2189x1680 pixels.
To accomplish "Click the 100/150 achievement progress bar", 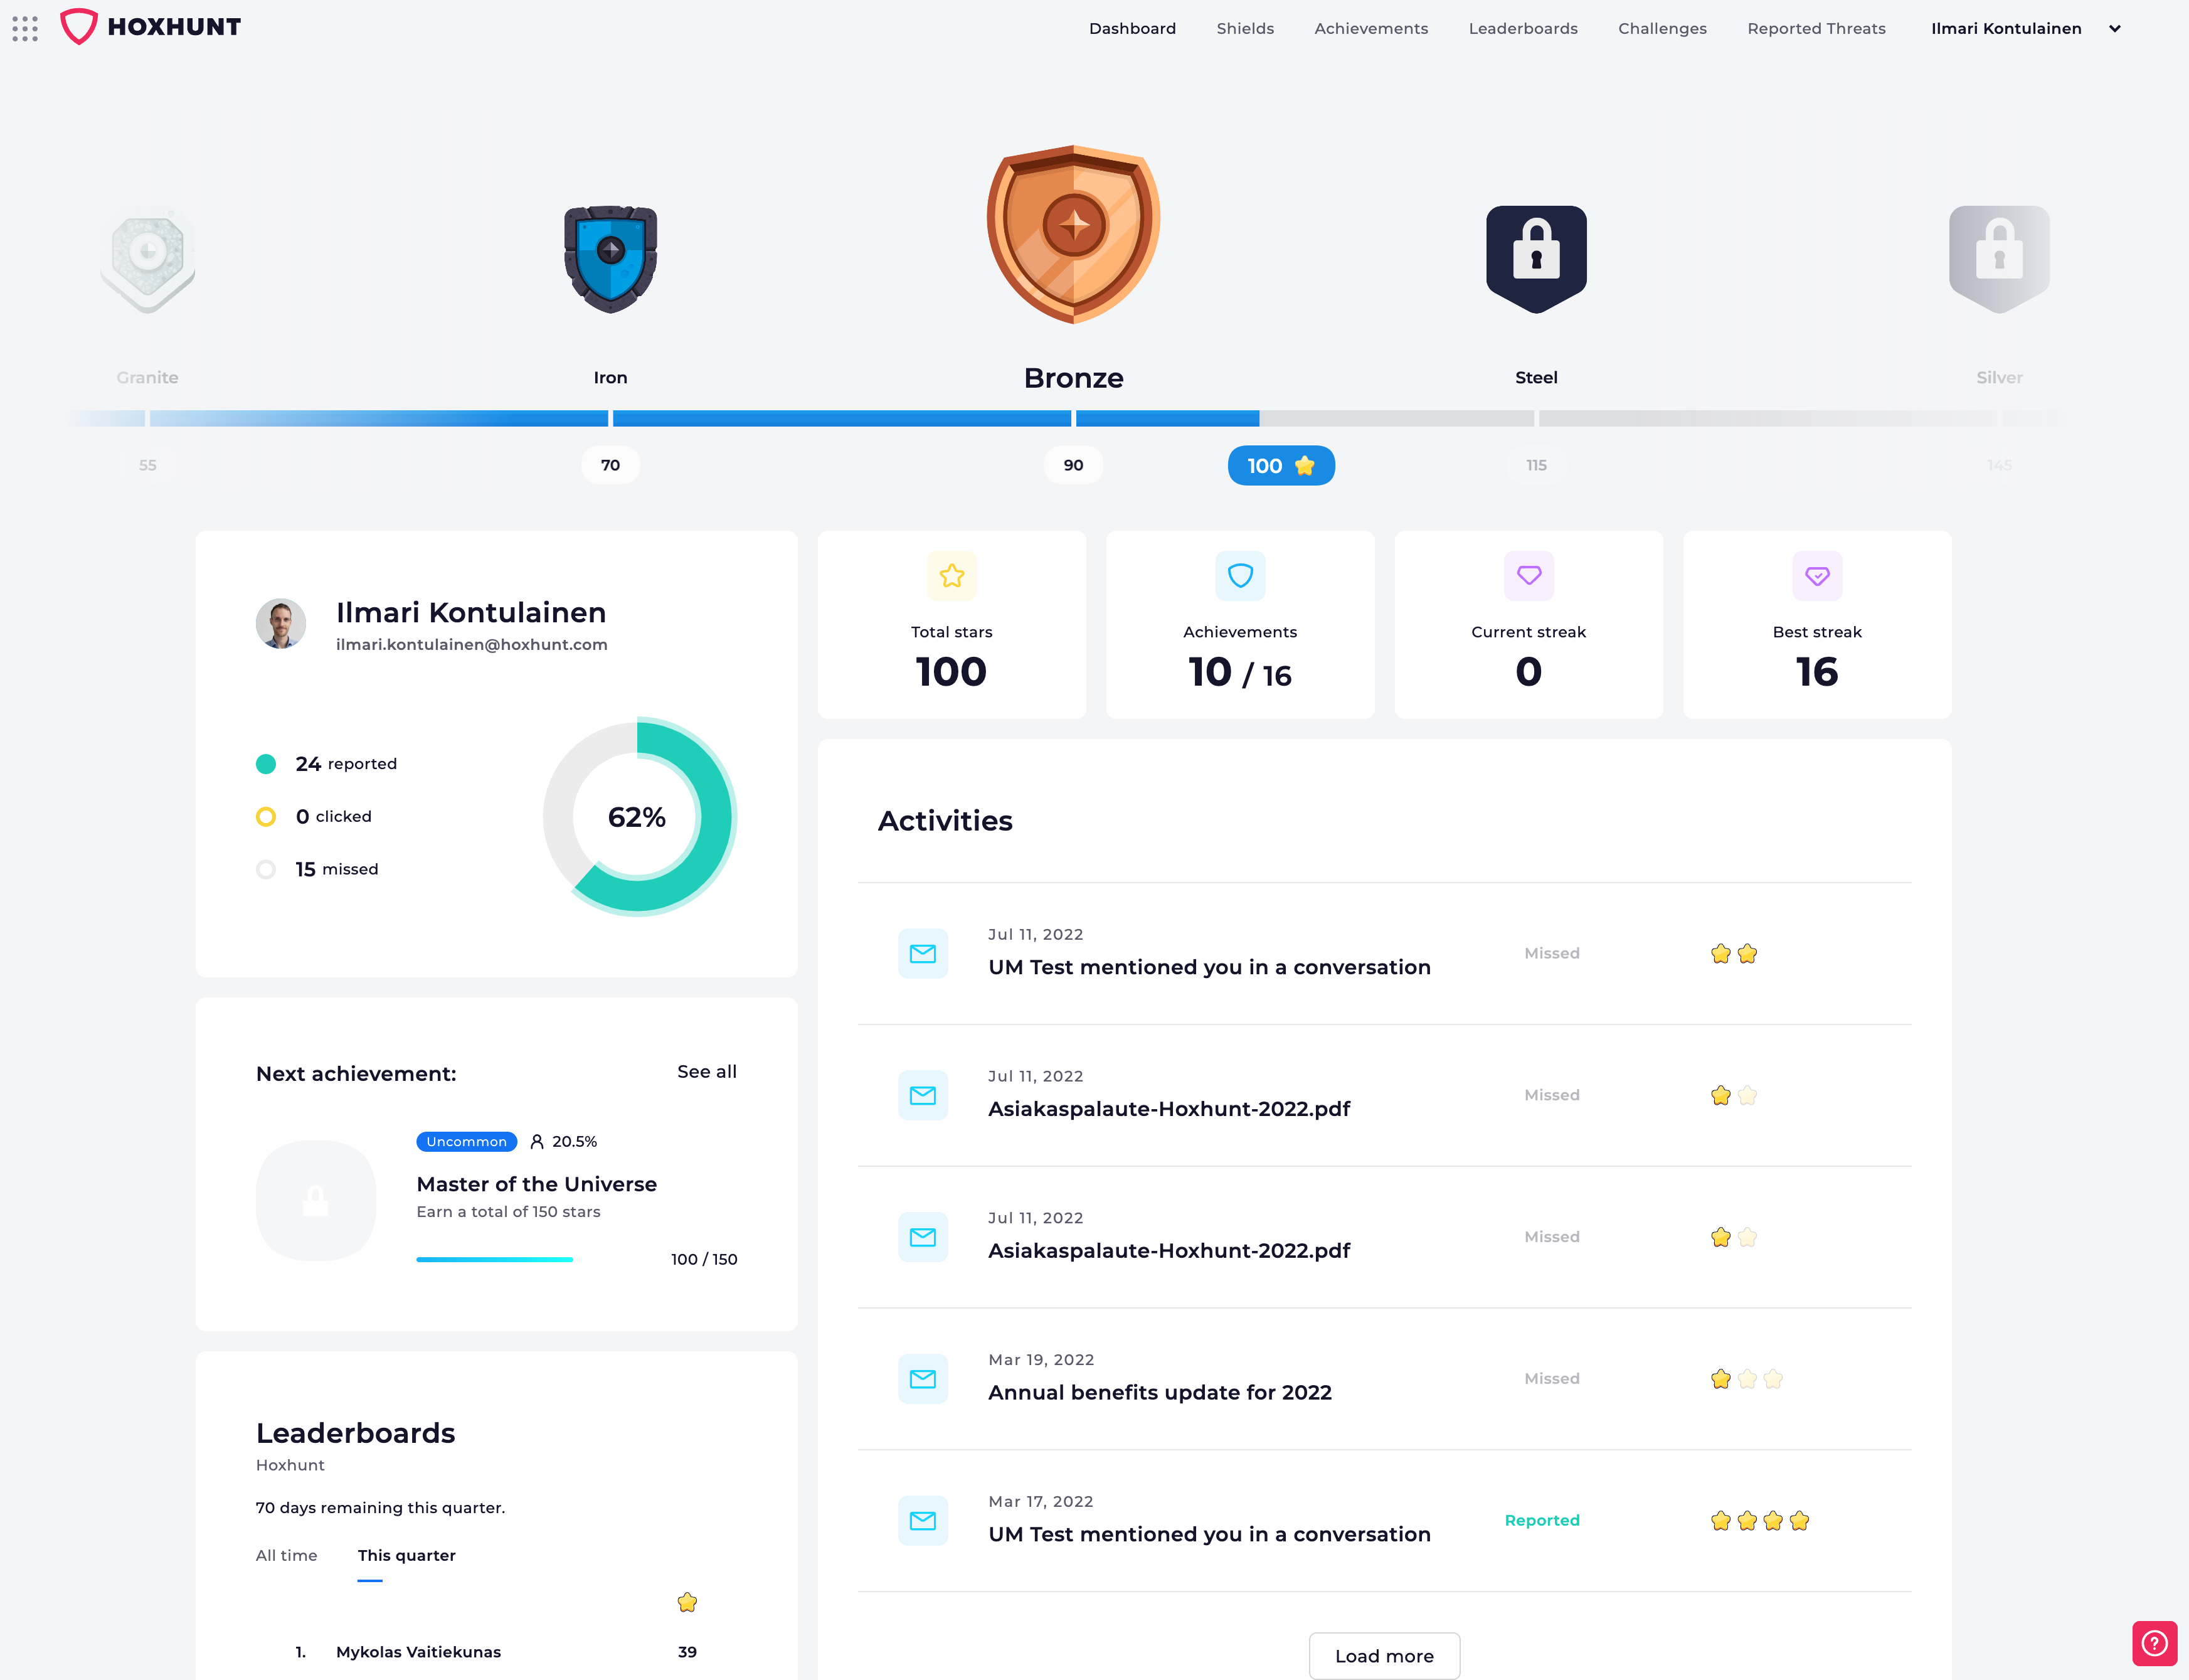I will pos(495,1259).
